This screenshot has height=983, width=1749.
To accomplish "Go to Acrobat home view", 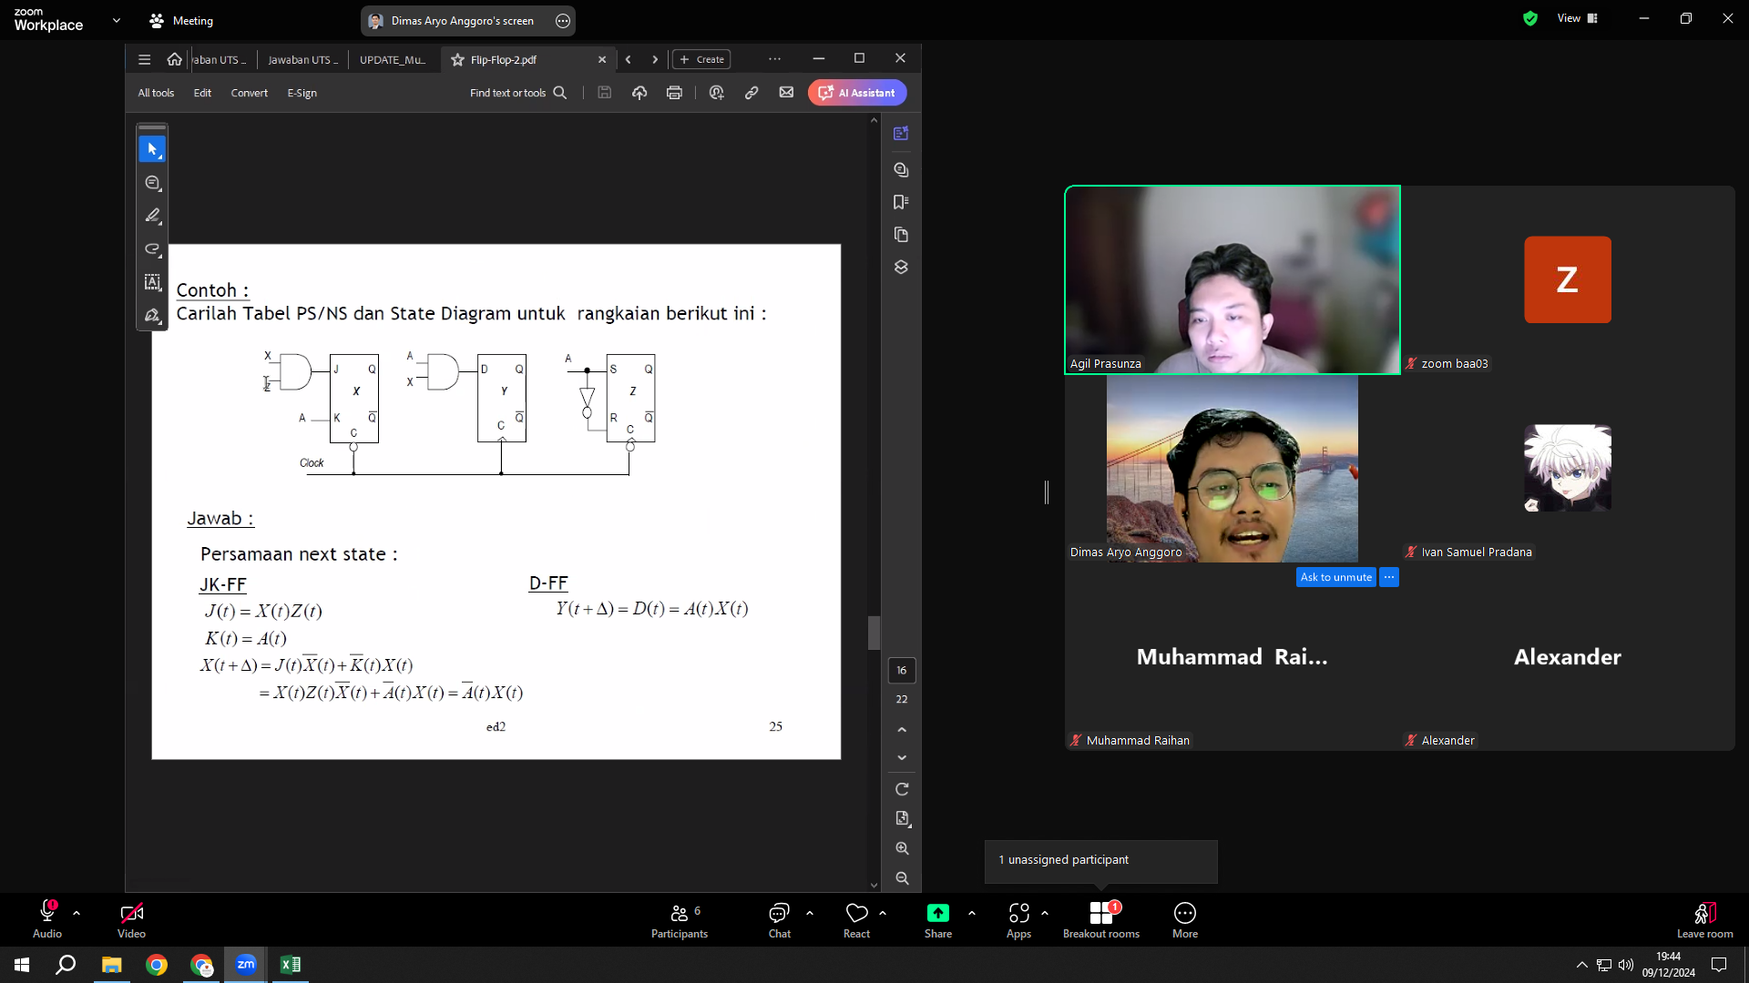I will tap(174, 59).
